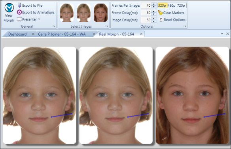Viewport: 231px width, 149px height.
Task: Select 320p resolution
Action: [162, 6]
